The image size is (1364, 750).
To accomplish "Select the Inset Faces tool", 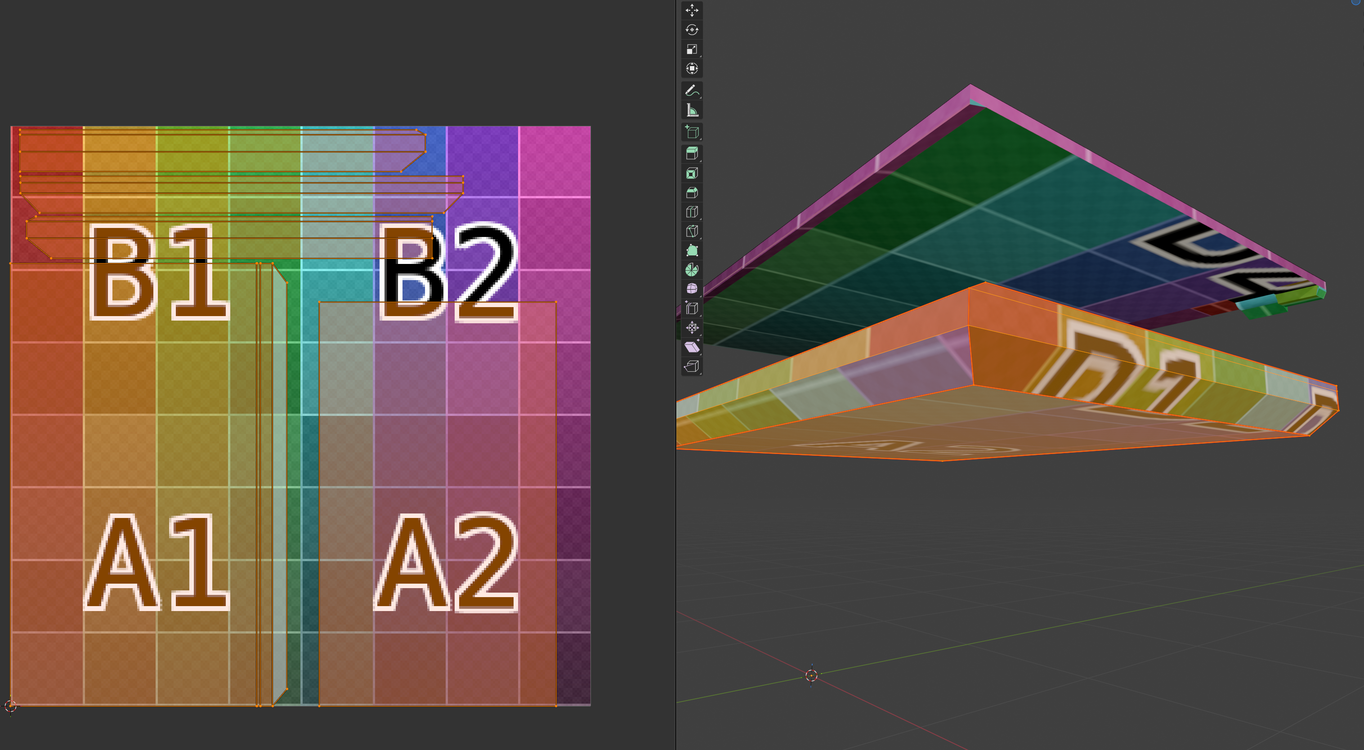I will pos(692,174).
